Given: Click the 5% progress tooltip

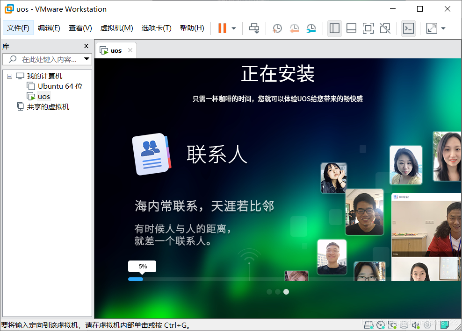Looking at the screenshot, I should point(142,267).
